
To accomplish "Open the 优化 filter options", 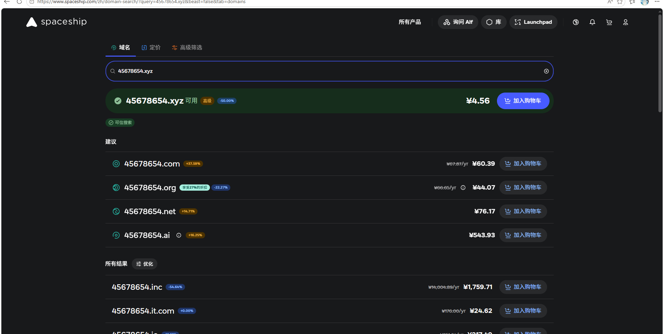I will coord(145,264).
